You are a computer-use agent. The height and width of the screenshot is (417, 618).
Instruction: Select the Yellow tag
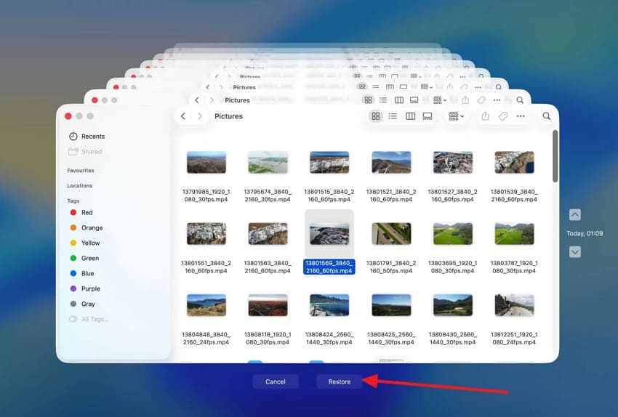(x=85, y=243)
